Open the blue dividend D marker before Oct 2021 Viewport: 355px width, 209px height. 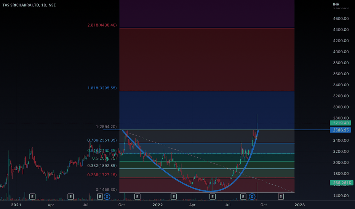(x=107, y=196)
